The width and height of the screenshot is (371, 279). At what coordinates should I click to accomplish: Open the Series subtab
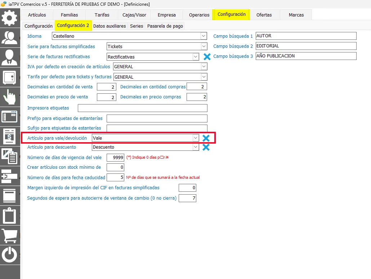(x=137, y=26)
